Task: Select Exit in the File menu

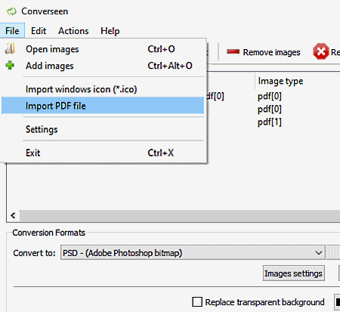Action: [103, 153]
